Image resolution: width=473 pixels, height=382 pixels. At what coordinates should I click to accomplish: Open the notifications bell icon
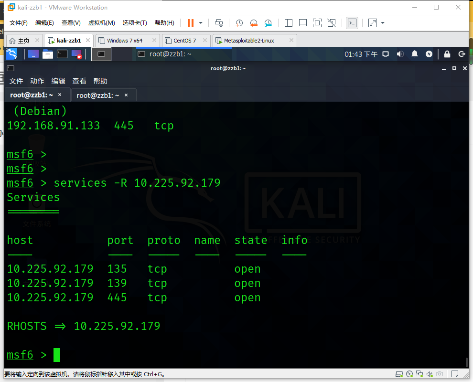tap(415, 54)
